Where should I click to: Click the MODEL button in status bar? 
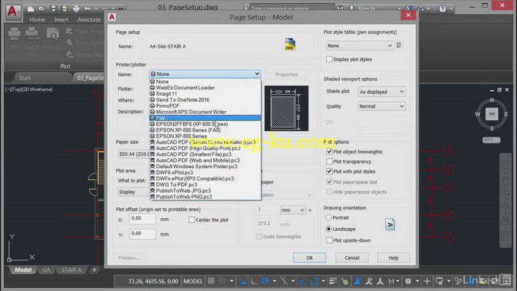tap(193, 281)
